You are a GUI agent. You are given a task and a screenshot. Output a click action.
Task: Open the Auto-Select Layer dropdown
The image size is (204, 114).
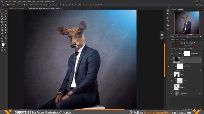[19, 5]
